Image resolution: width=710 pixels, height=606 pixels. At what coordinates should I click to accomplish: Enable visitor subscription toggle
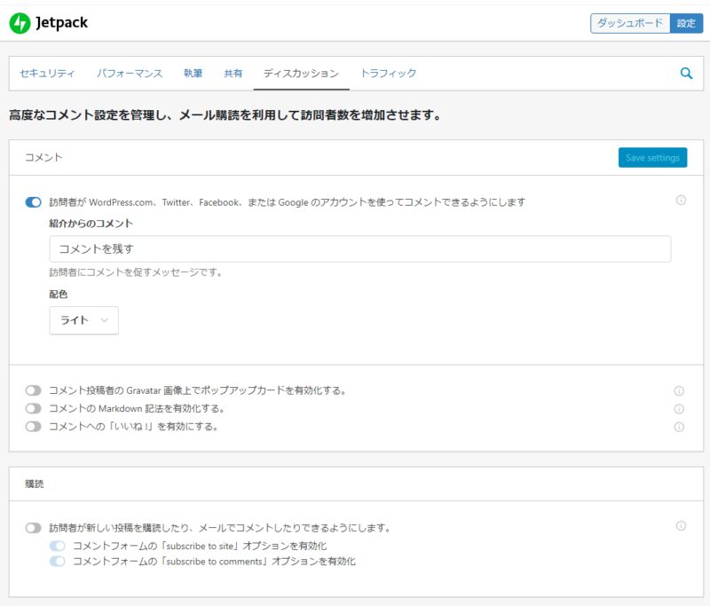[x=33, y=528]
